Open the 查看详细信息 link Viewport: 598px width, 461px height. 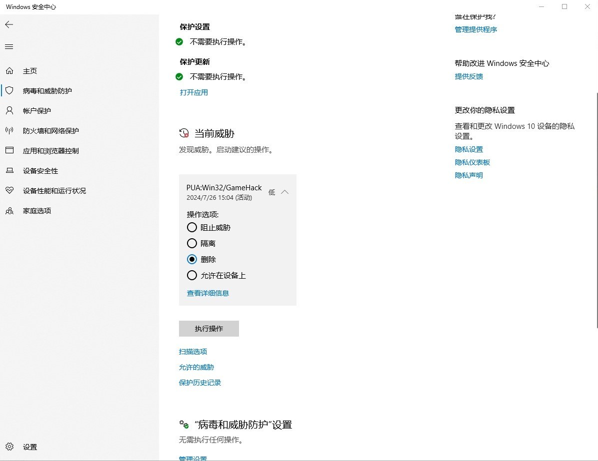[208, 293]
